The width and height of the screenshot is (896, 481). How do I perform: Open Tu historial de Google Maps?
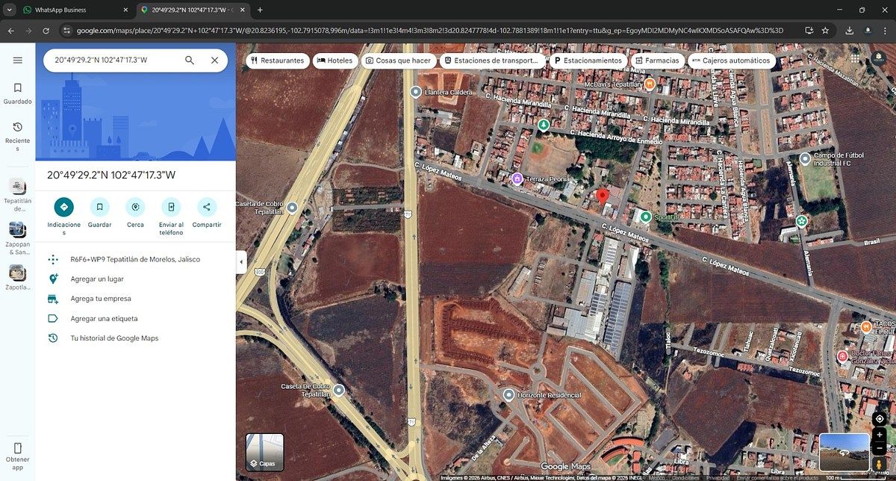point(114,338)
